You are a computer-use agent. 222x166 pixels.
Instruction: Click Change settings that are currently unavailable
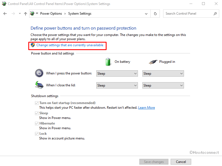pyautogui.click(x=70, y=45)
